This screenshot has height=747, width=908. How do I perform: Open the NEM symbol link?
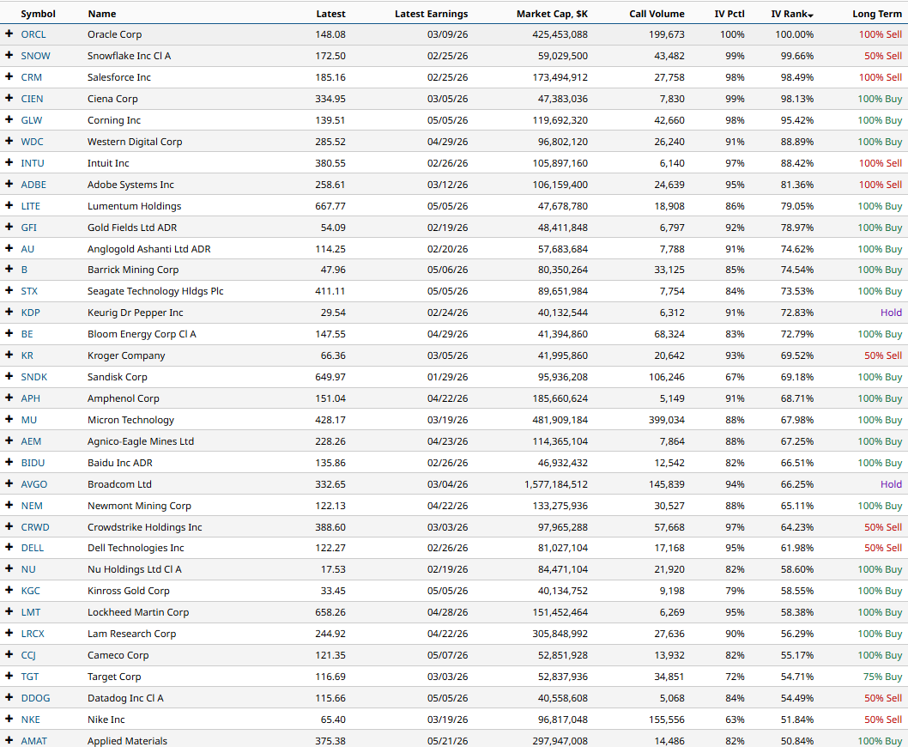32,506
